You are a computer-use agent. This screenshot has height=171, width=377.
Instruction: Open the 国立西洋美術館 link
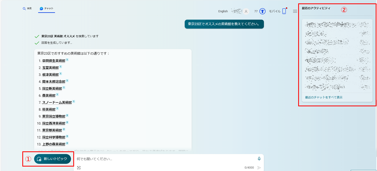coord(54,123)
